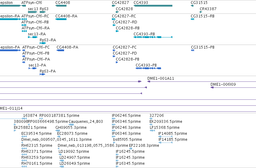Click the CG42827 gene label
256x168 pixels.
[x=120, y=3]
